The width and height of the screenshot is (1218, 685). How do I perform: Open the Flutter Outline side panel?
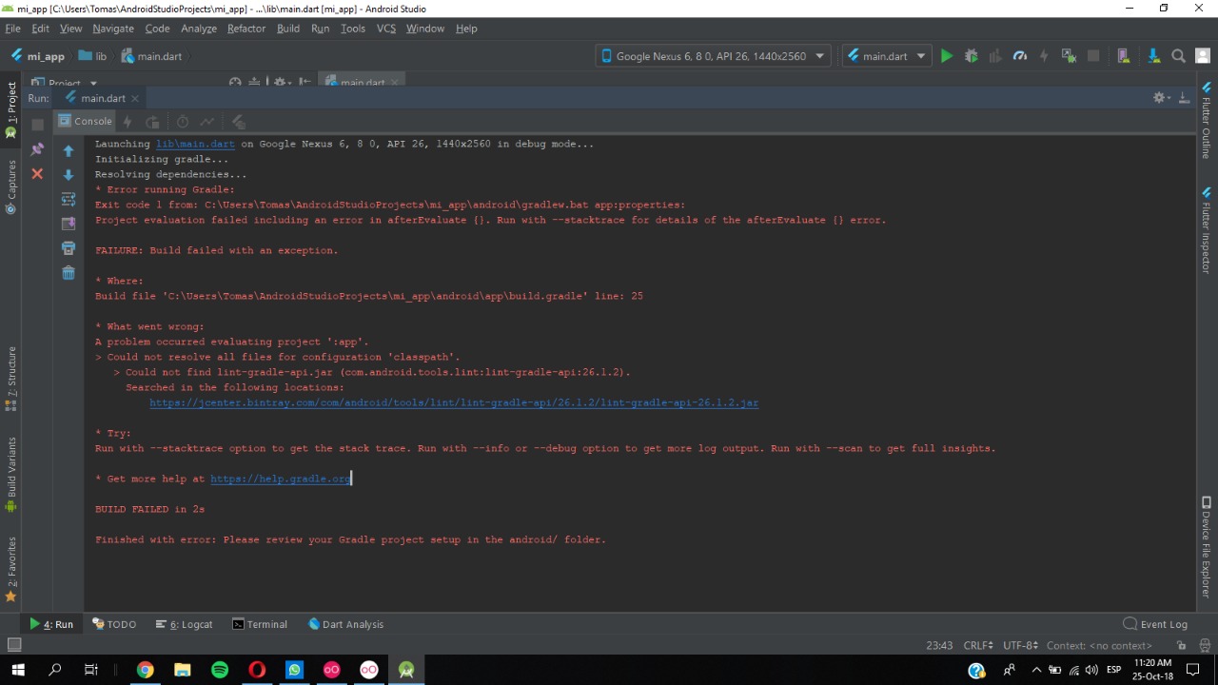point(1206,121)
